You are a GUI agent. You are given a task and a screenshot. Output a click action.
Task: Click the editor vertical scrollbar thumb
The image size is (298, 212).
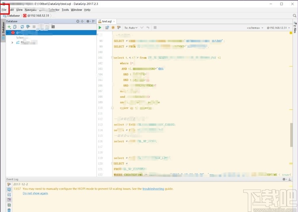(292, 135)
